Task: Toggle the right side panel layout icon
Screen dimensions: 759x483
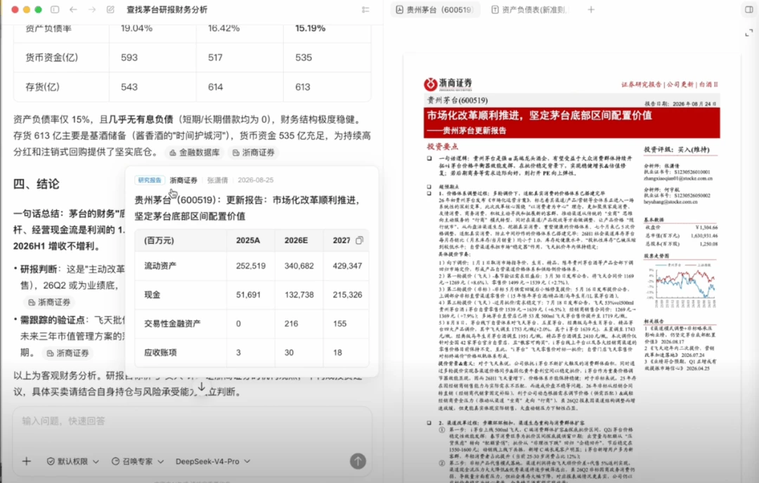Action: tap(749, 10)
